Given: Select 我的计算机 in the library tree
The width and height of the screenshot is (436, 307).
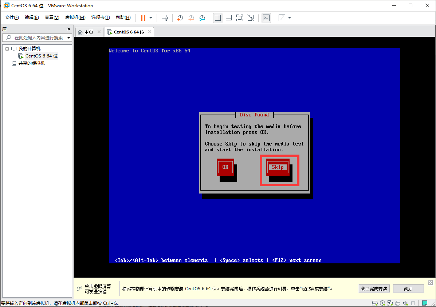Looking at the screenshot, I should pyautogui.click(x=29, y=49).
